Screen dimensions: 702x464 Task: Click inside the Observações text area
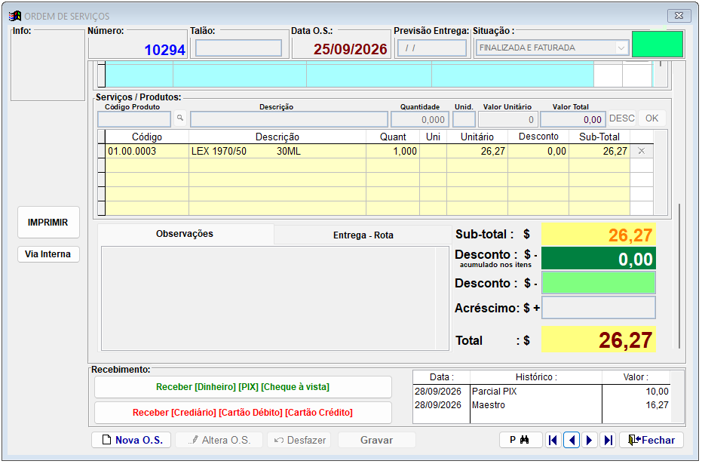(x=275, y=298)
